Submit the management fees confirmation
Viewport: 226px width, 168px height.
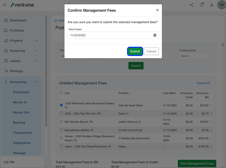coord(135,51)
